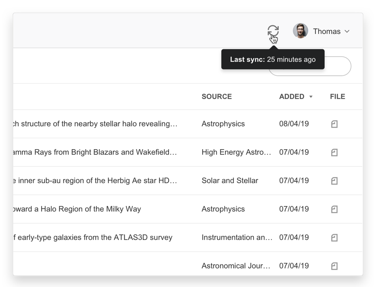Screen dimensions: 376x287
Task: Click the SOURCE column header
Action: [217, 96]
